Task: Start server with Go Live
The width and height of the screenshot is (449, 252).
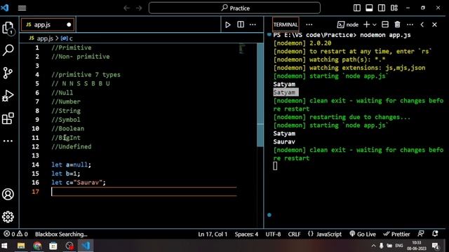Action: [x=363, y=234]
